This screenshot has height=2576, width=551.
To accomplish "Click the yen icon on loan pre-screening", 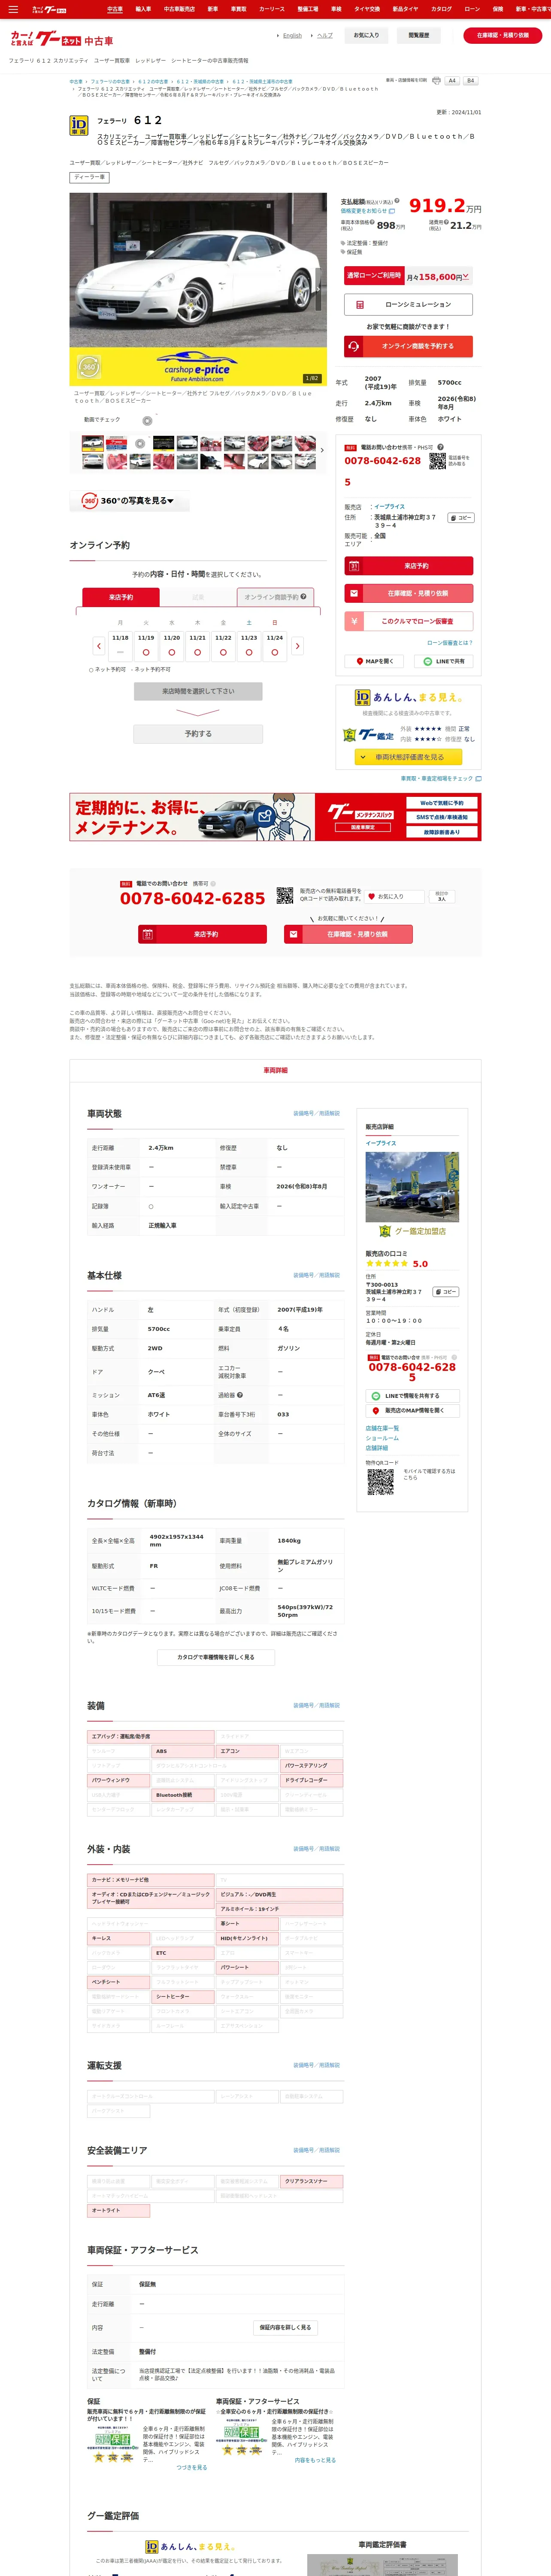I will click(354, 621).
